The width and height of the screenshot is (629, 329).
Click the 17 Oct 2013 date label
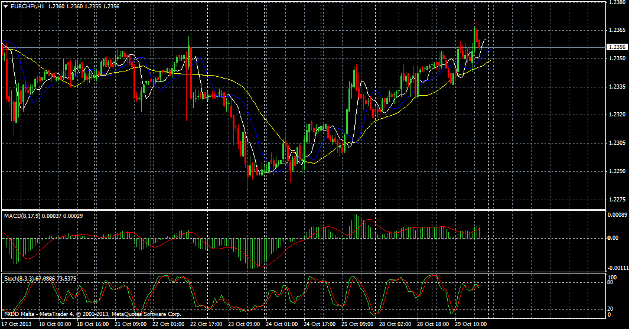[16, 324]
